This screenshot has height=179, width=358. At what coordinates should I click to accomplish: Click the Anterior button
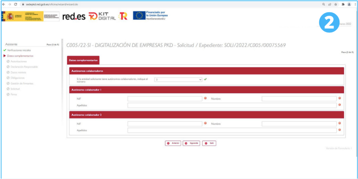tap(173, 143)
